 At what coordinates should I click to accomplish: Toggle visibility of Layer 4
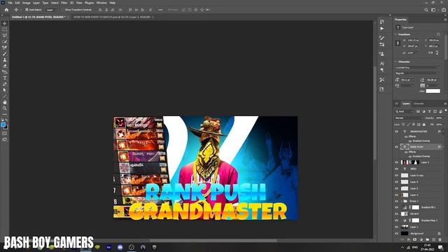coord(396,195)
